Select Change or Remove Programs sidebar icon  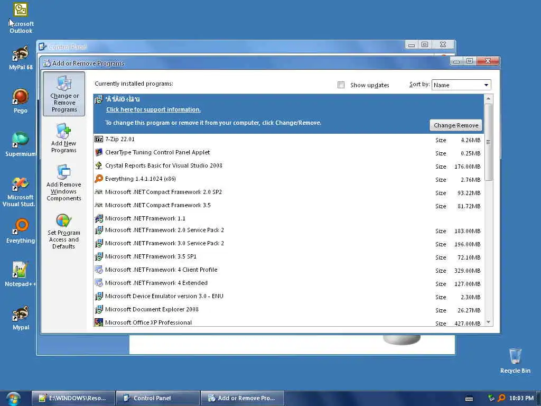coord(64,94)
